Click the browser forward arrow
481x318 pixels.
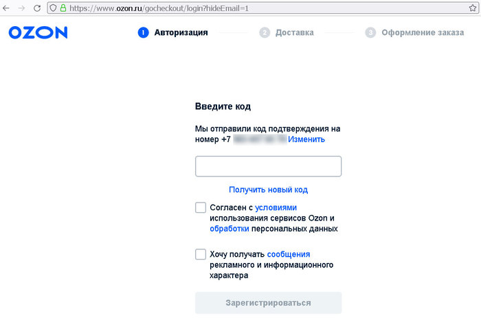(x=21, y=8)
